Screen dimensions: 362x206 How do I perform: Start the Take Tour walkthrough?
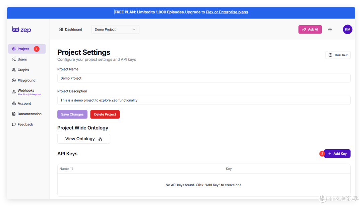click(x=338, y=55)
